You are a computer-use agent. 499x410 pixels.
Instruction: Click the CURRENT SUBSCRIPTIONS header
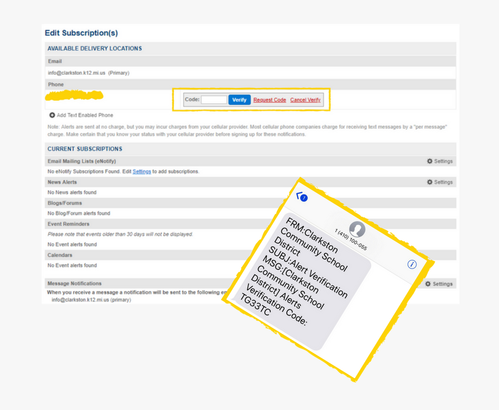(85, 149)
